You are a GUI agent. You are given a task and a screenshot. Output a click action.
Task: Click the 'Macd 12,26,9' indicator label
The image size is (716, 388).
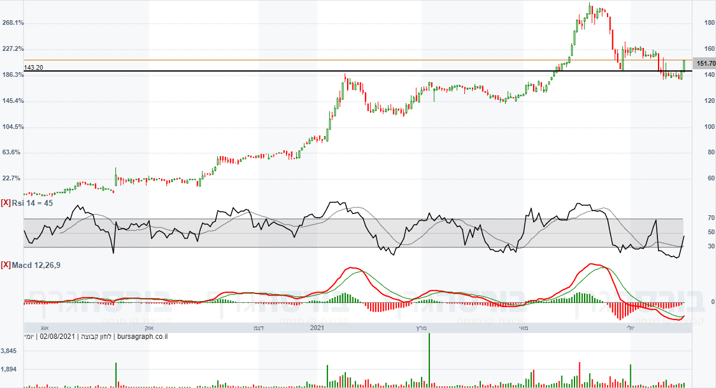pos(36,265)
